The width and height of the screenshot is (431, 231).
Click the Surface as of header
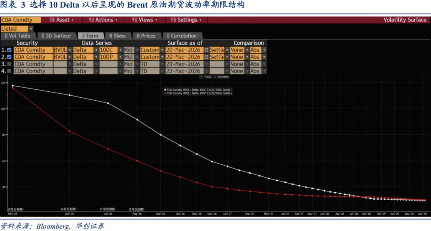(185, 43)
